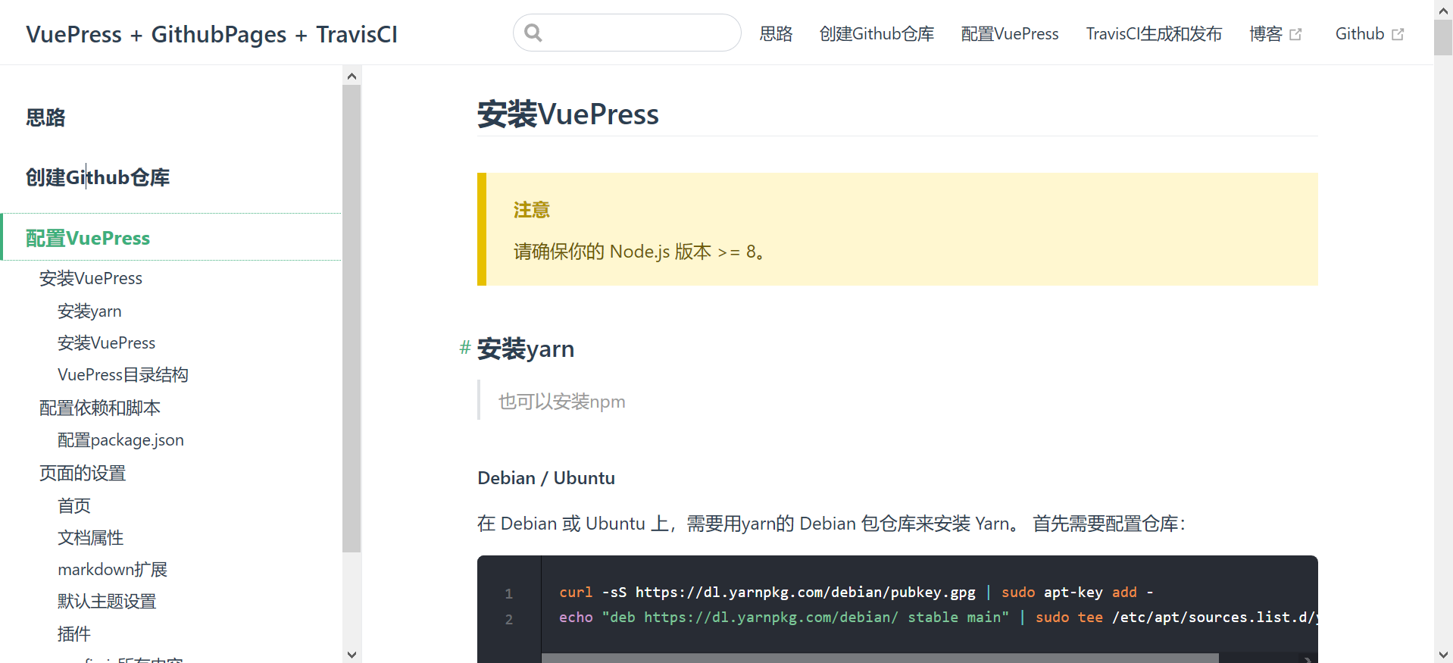Click the 也可以安装npm blockquote text
The width and height of the screenshot is (1453, 663).
561,401
